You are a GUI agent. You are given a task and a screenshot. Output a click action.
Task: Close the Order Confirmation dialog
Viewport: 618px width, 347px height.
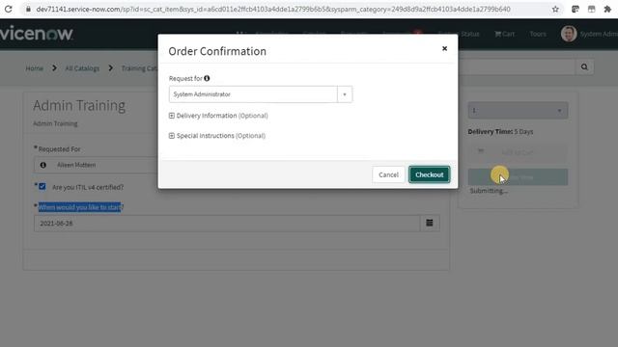point(444,48)
